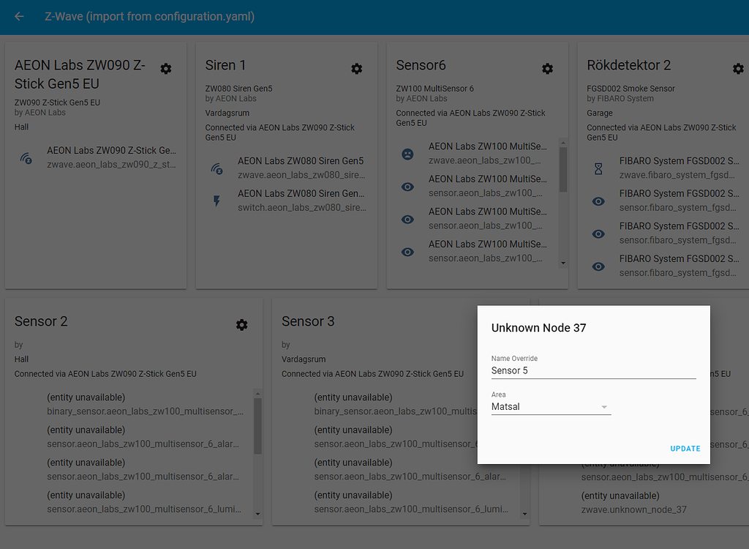Click the lightning icon on the ZW080 switch entity

(218, 199)
